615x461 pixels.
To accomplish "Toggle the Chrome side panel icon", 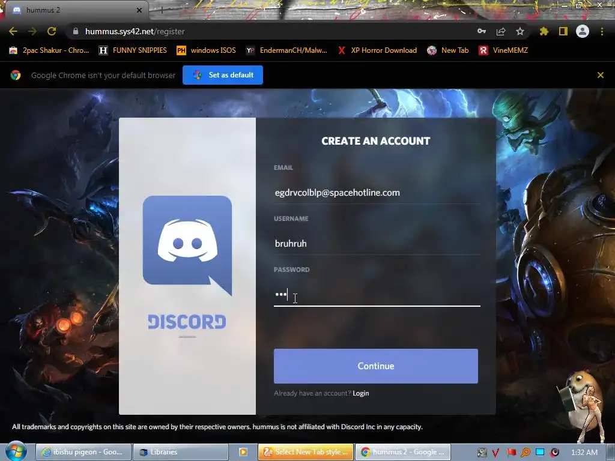I will 563,31.
